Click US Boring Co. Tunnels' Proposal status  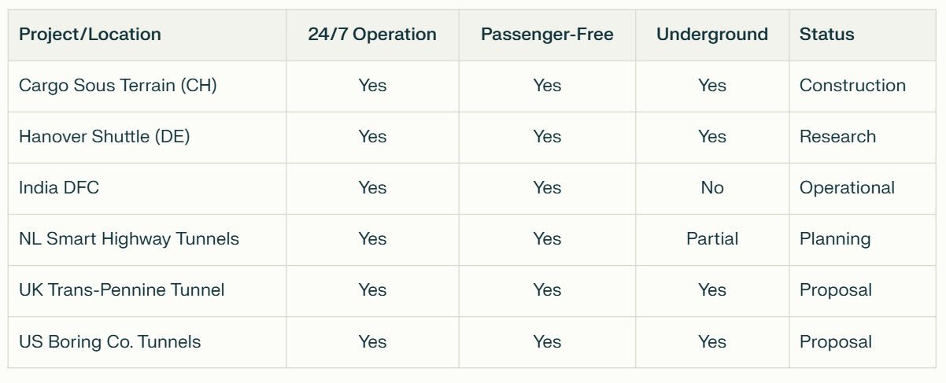tap(836, 342)
